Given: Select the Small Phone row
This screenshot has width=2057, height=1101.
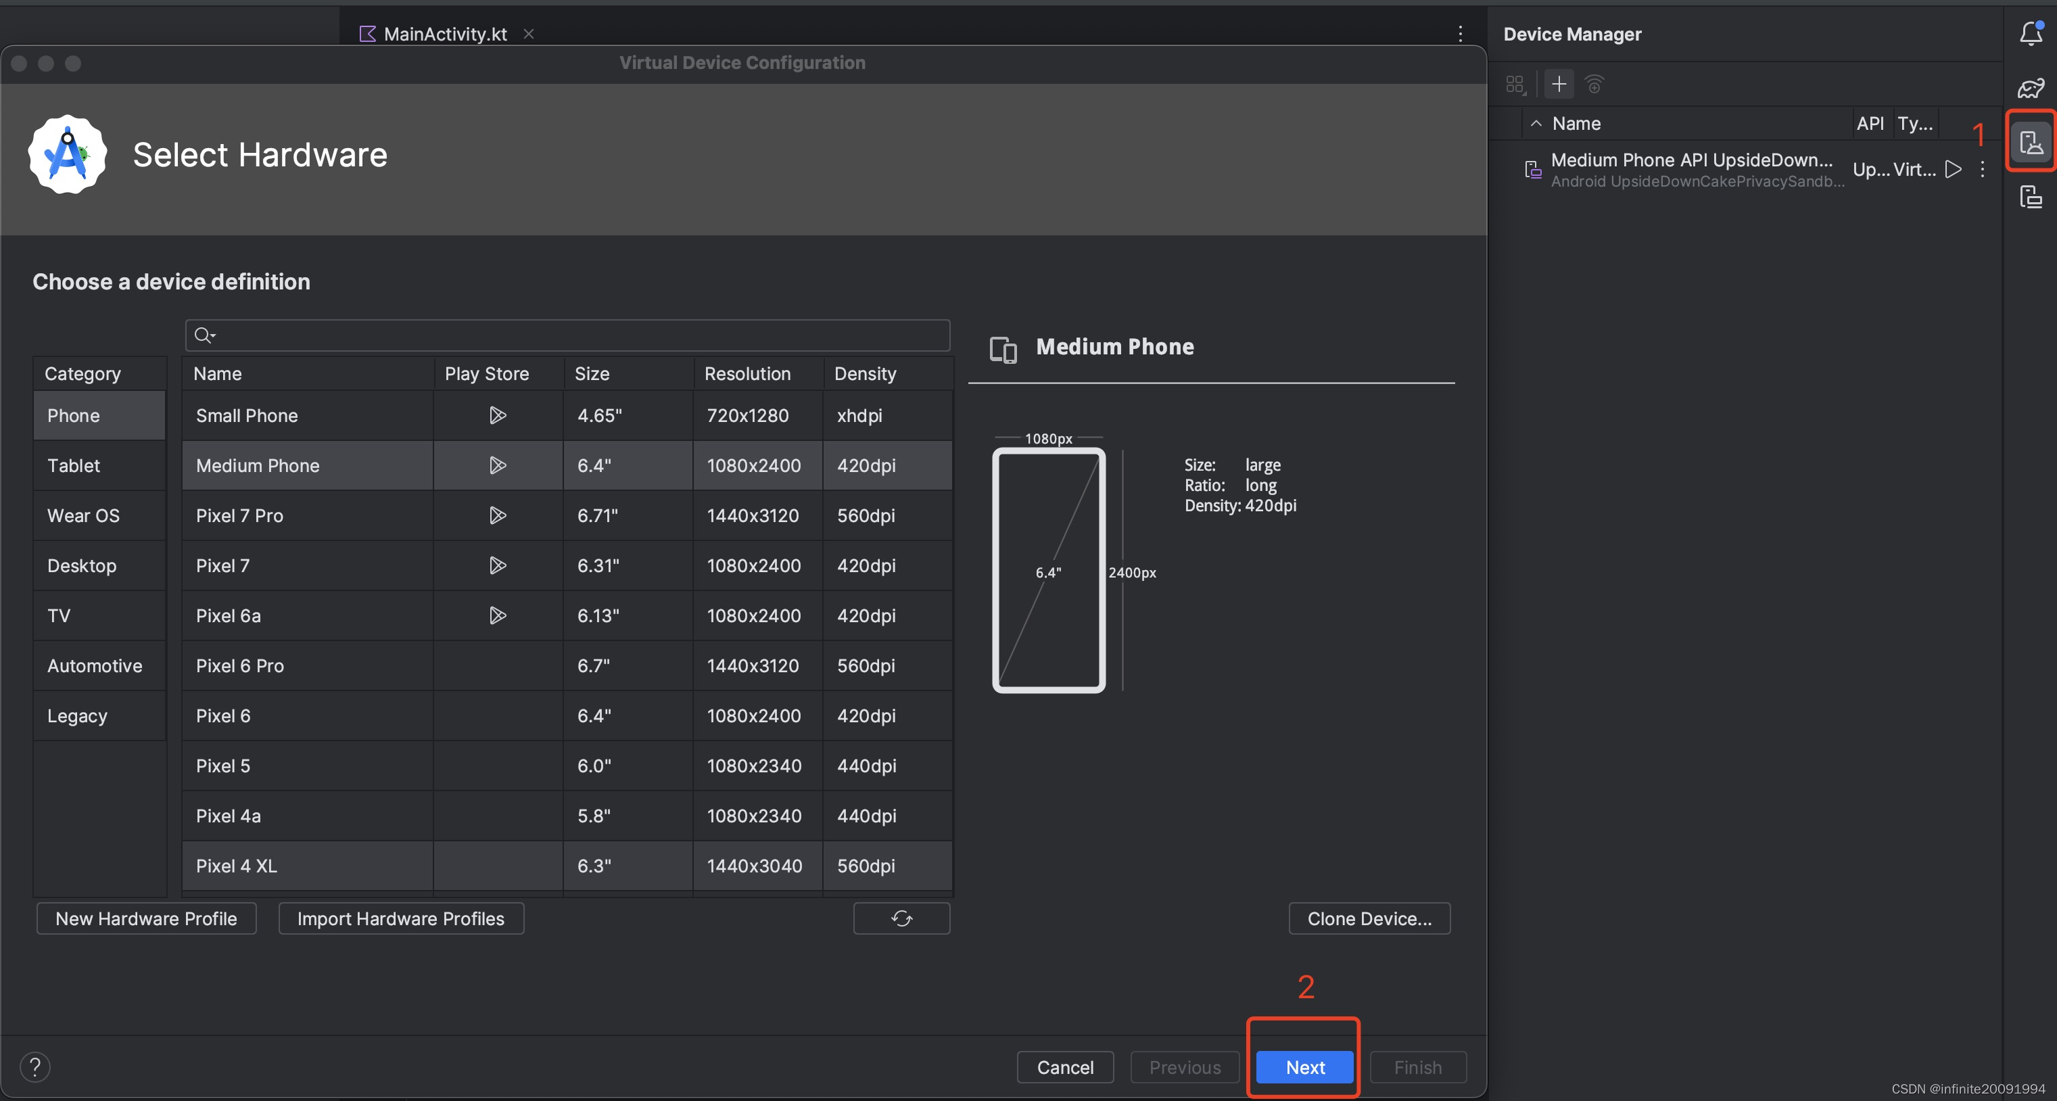Looking at the screenshot, I should [x=567, y=415].
